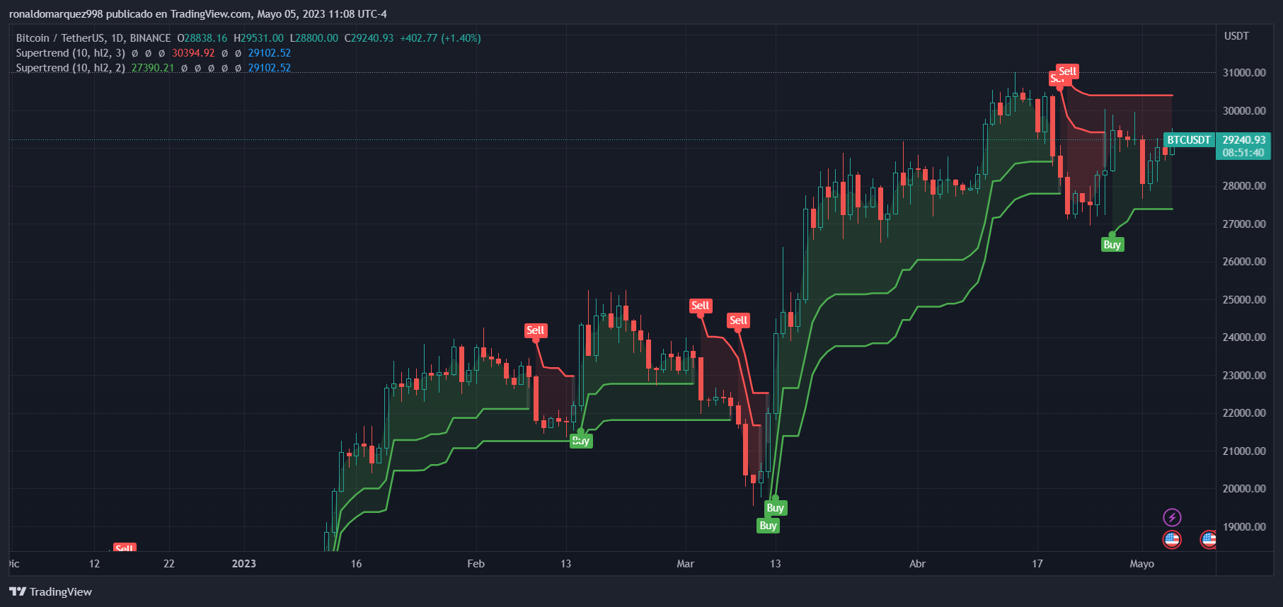
Task: Click the TradingView logo at bottom
Action: pyautogui.click(x=50, y=591)
